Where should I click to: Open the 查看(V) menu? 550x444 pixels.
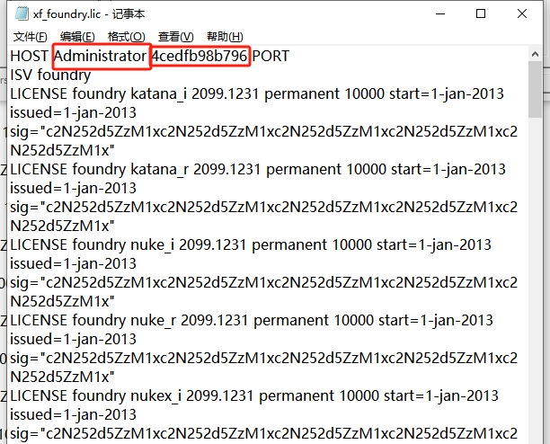click(x=175, y=37)
